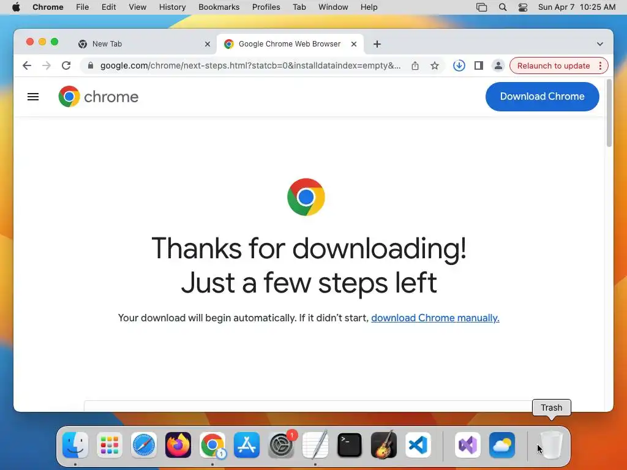Viewport: 627px width, 470px height.
Task: Click the red close window button
Action: pos(29,42)
